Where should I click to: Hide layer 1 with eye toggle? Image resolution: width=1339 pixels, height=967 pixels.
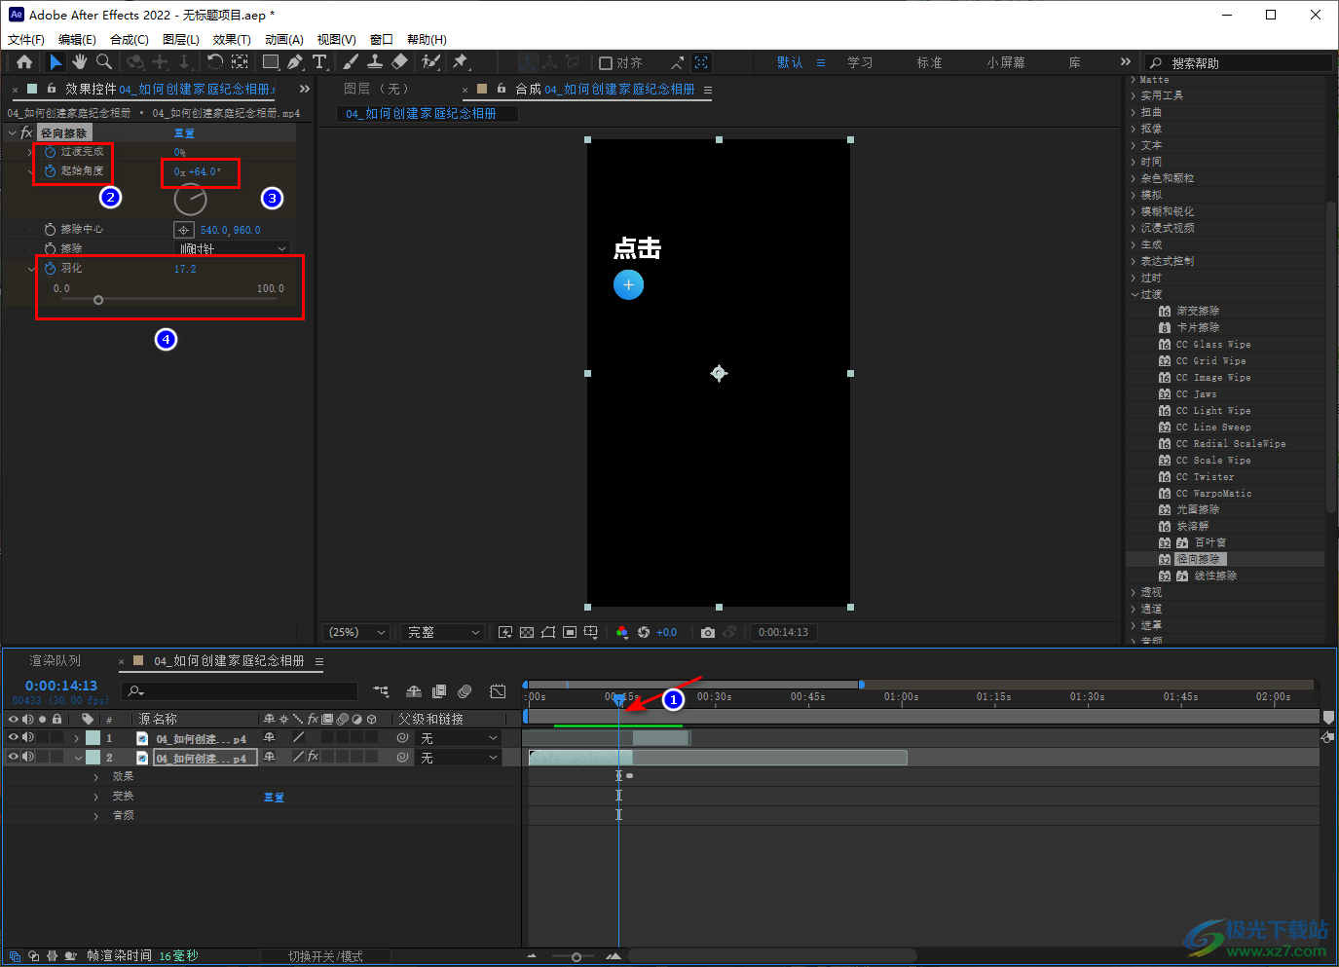[14, 738]
